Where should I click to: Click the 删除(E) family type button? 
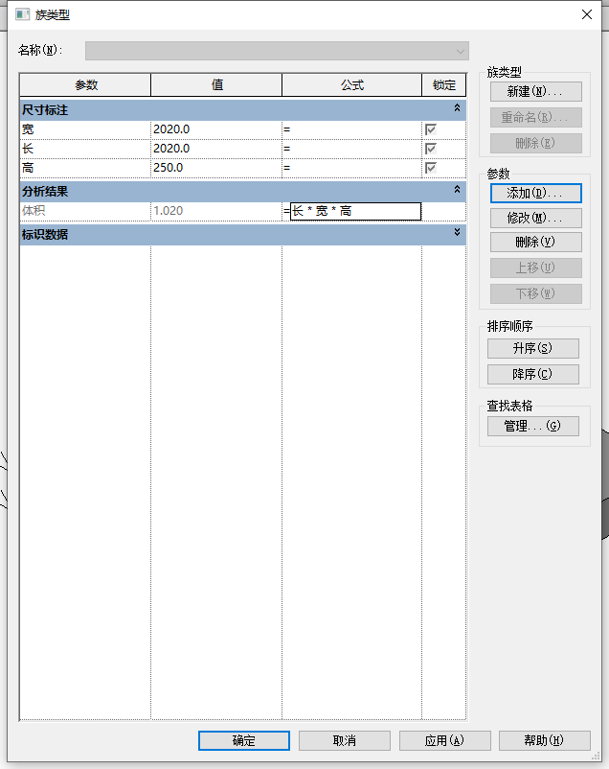click(536, 143)
